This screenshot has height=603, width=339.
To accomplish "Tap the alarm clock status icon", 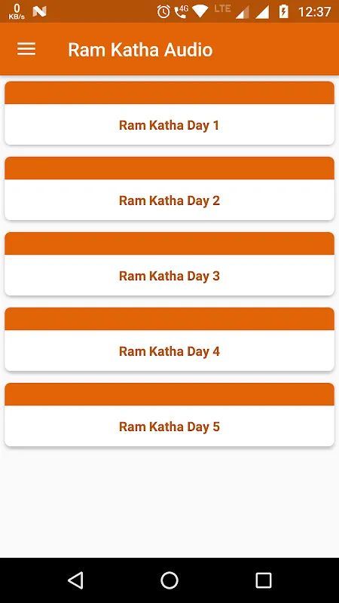I will 163,11.
